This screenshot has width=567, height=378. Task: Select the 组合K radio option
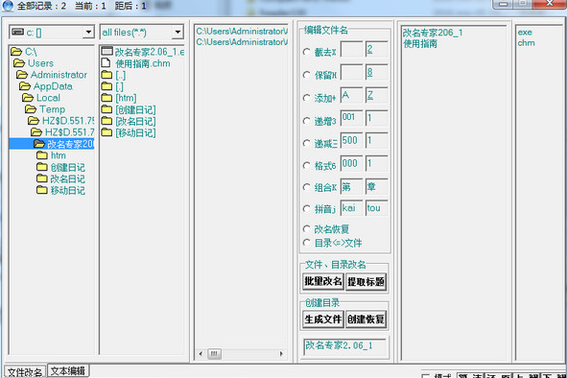point(307,187)
